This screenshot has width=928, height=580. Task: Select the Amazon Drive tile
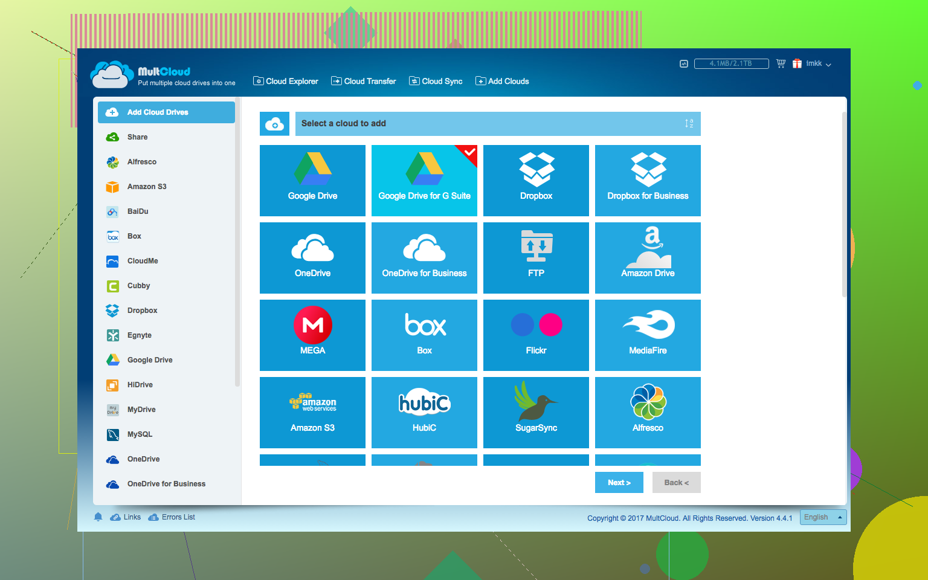click(x=648, y=257)
